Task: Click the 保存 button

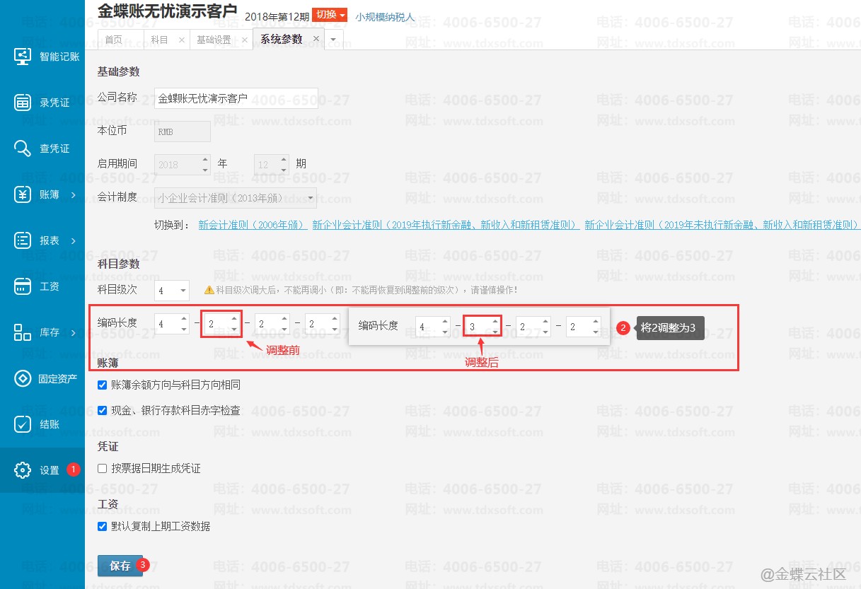Action: [x=120, y=566]
